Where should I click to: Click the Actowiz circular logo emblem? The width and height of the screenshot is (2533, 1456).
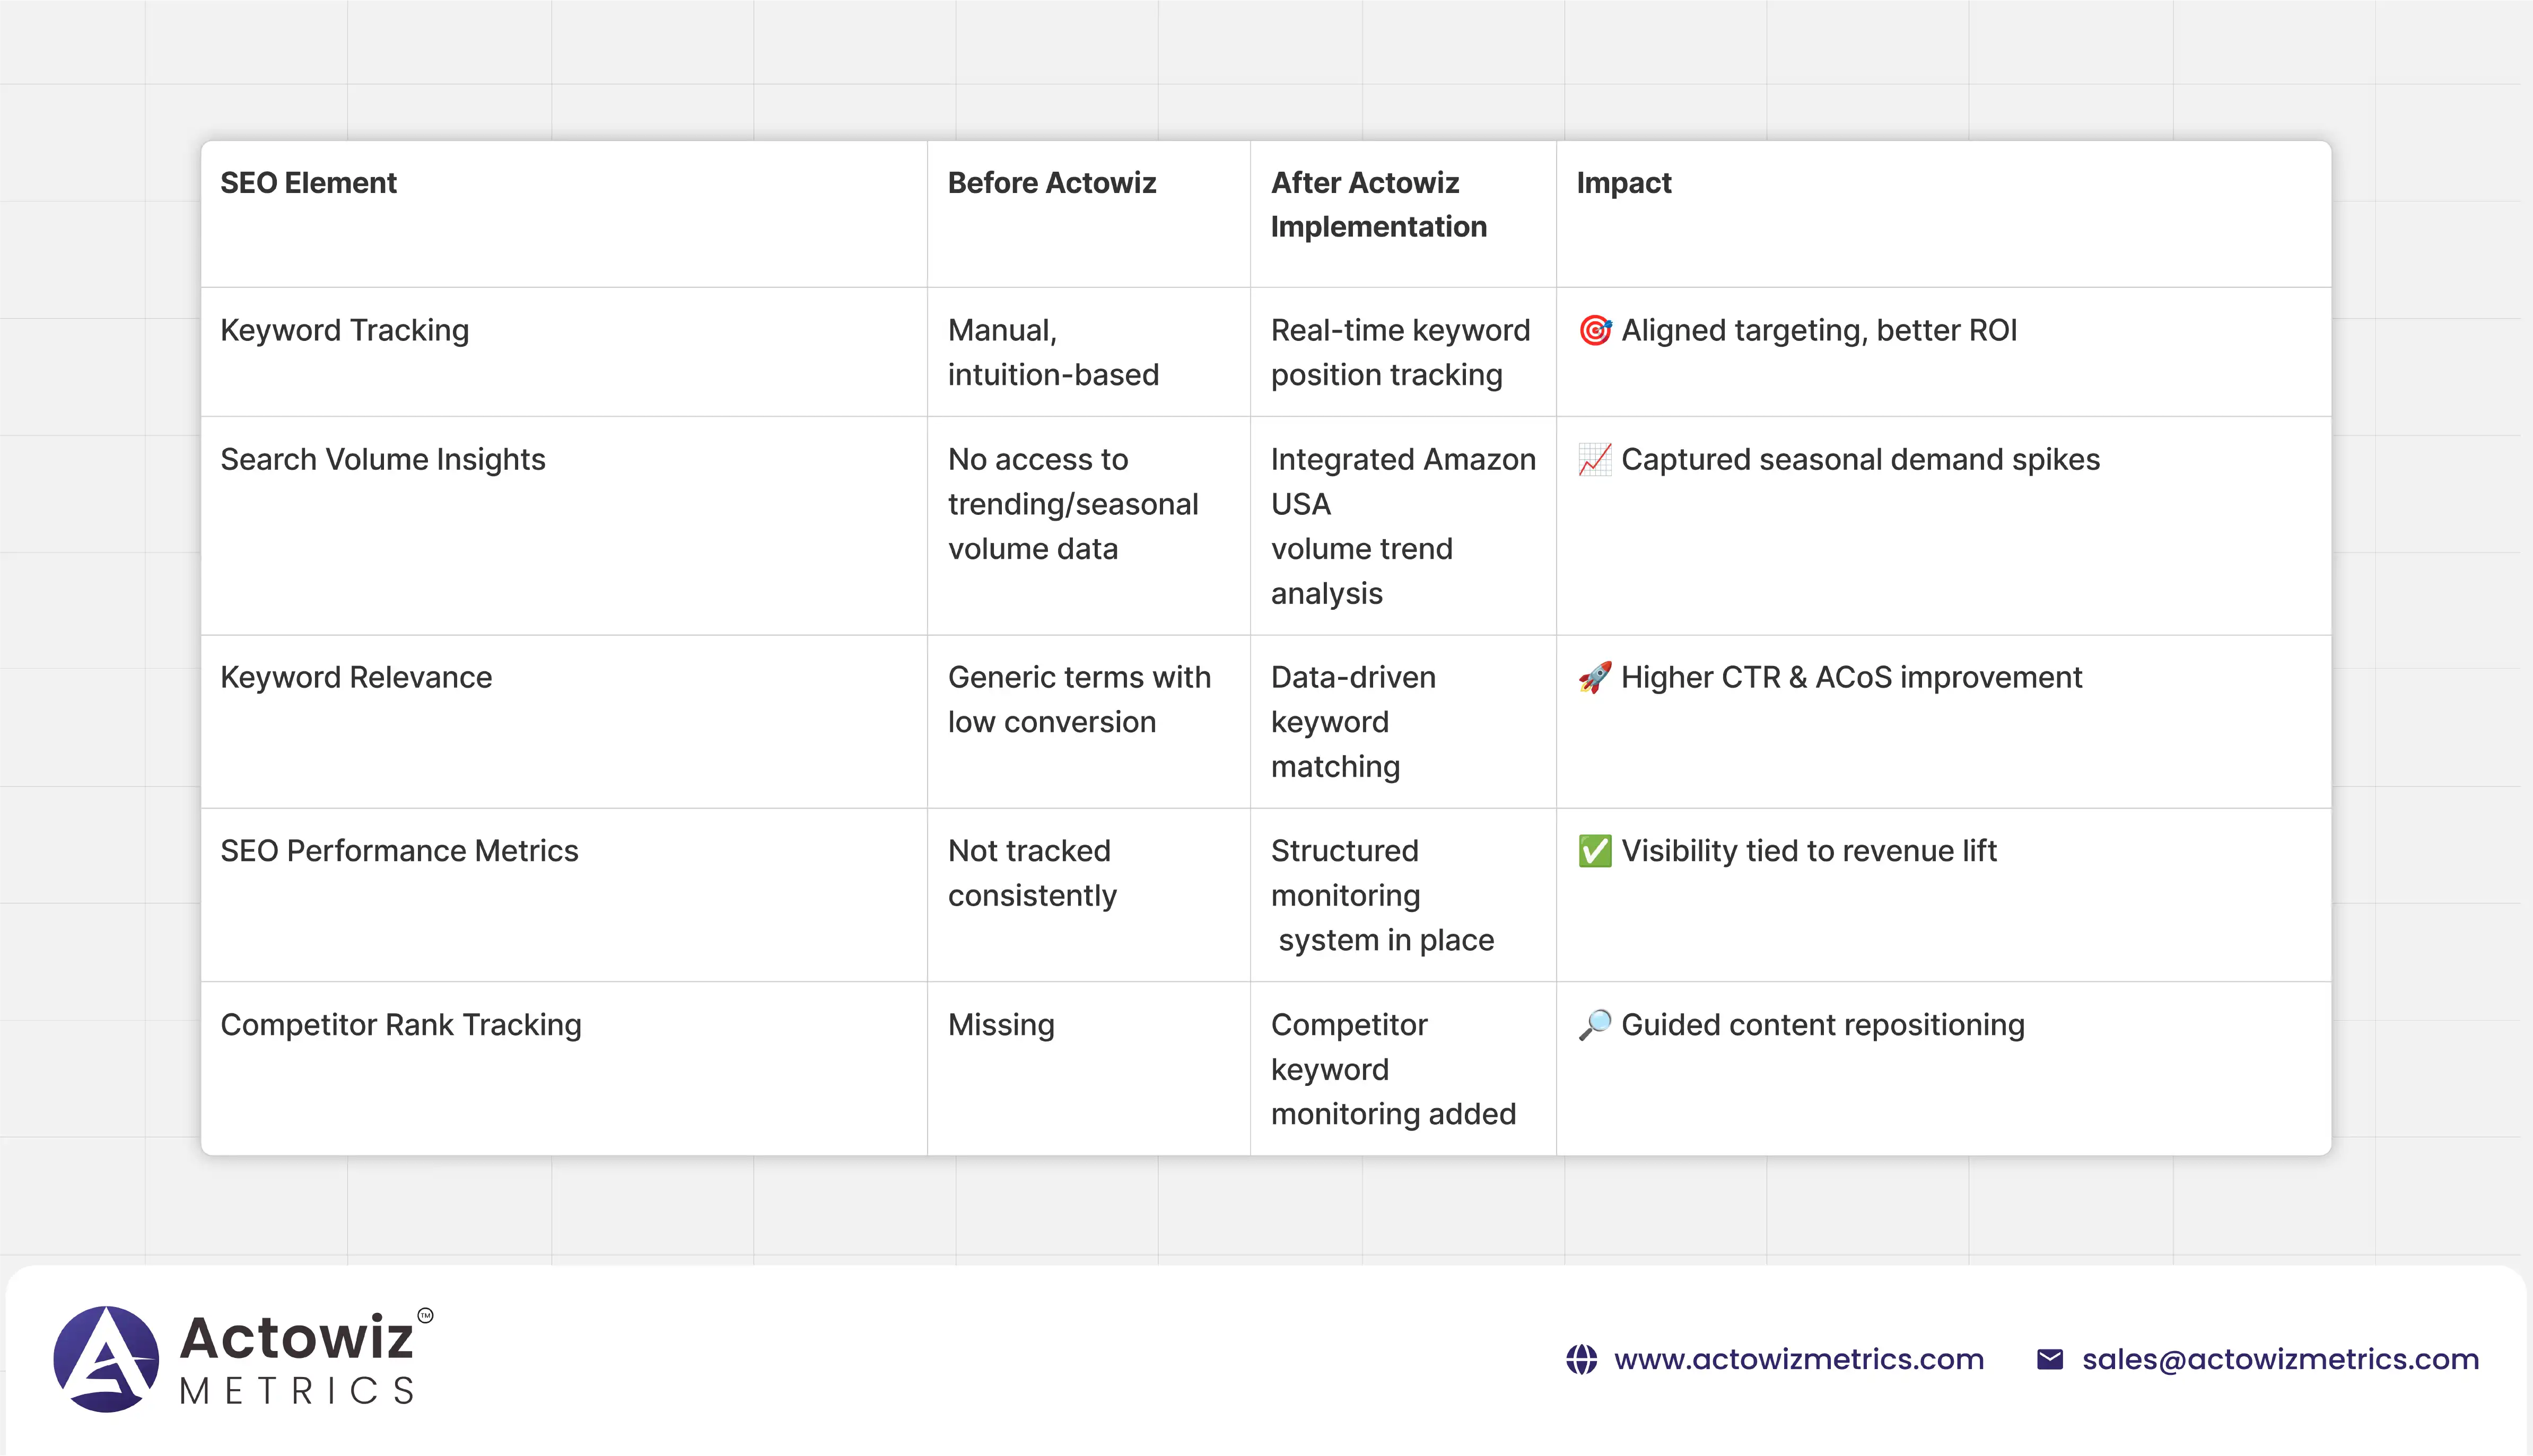106,1359
